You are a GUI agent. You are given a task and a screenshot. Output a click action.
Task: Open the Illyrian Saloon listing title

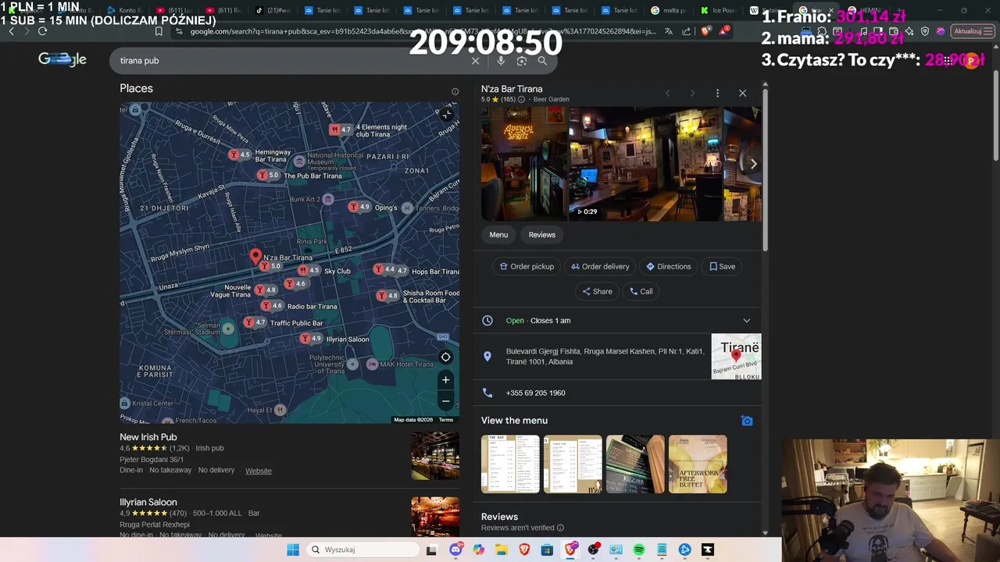click(148, 502)
